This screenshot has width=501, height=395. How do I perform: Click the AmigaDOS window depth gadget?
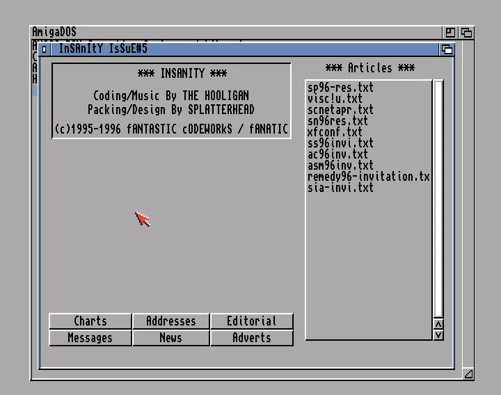coord(467,33)
